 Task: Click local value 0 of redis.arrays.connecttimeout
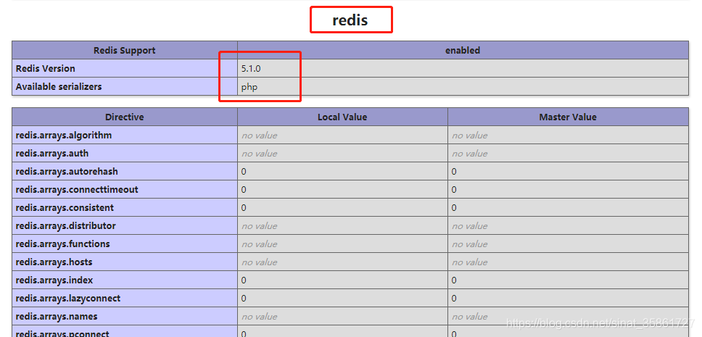click(244, 189)
